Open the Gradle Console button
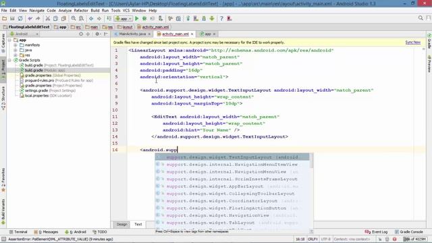 pyautogui.click(x=408, y=232)
